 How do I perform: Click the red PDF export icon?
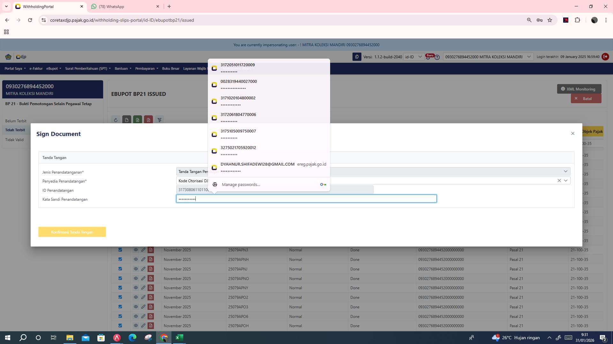[x=148, y=120]
